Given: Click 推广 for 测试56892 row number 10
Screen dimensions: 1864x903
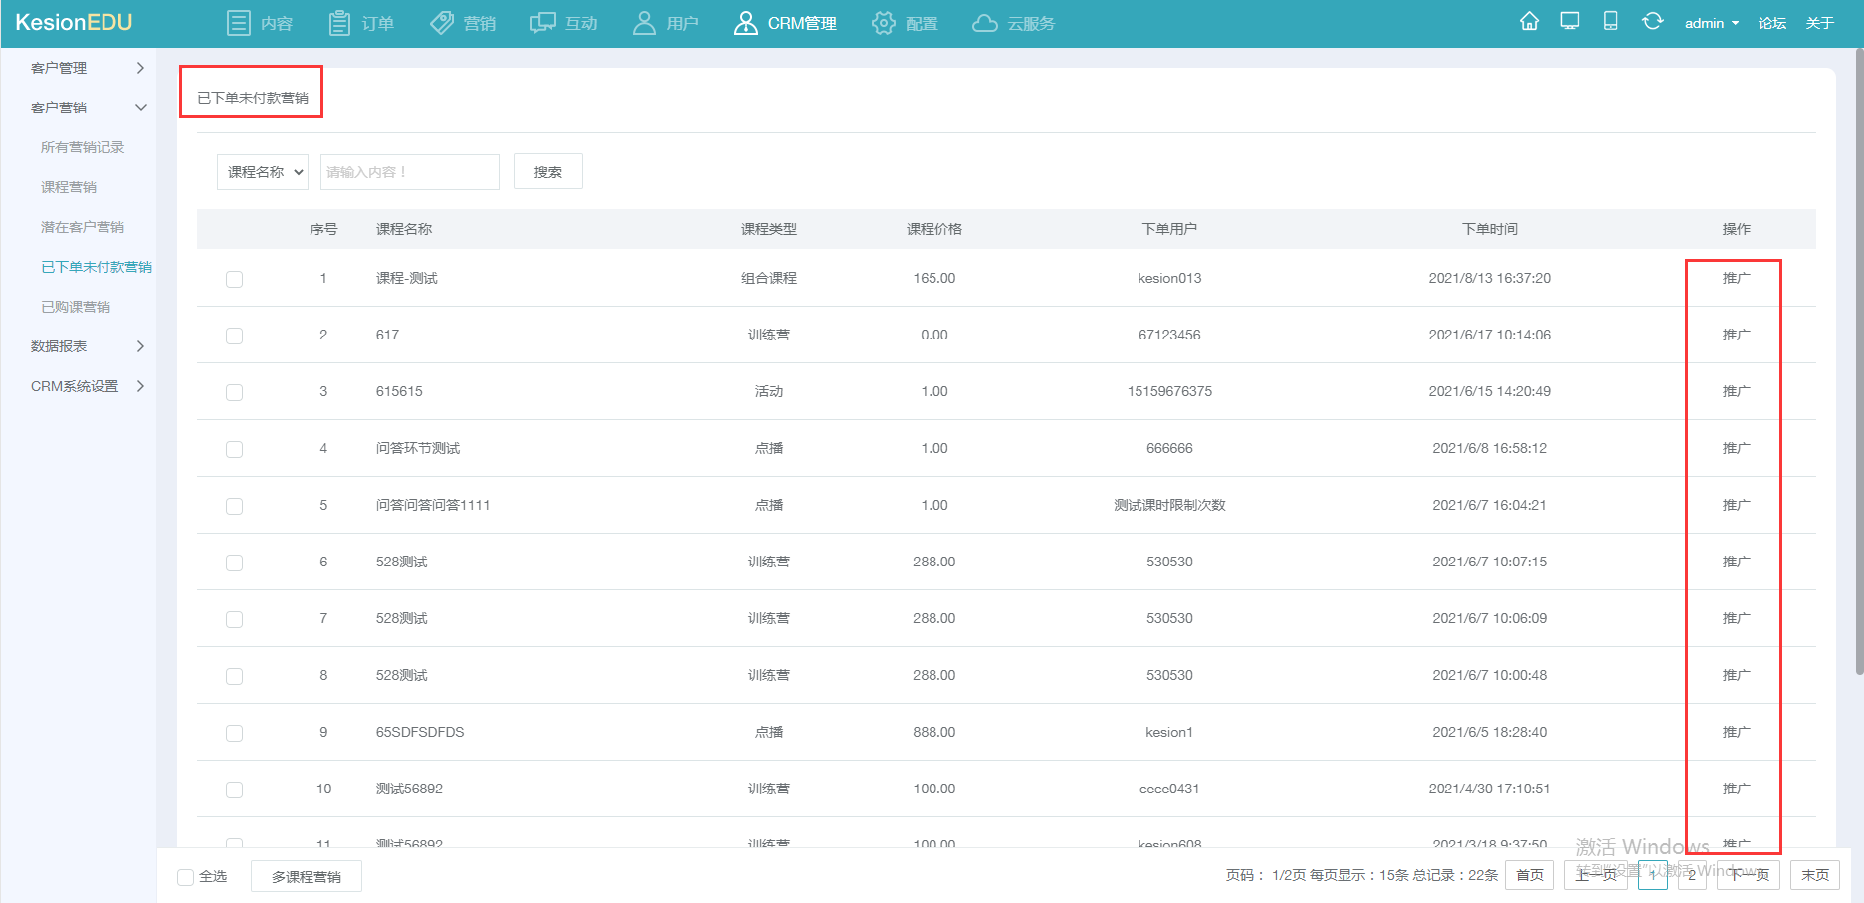Looking at the screenshot, I should (1736, 789).
